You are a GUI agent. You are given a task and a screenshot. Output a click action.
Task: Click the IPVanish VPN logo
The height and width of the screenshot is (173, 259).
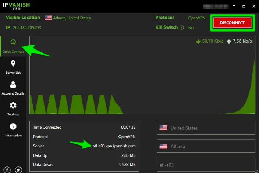click(x=16, y=6)
